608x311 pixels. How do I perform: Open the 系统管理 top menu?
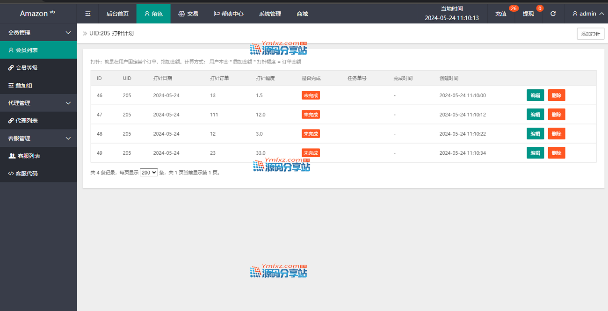(x=270, y=14)
